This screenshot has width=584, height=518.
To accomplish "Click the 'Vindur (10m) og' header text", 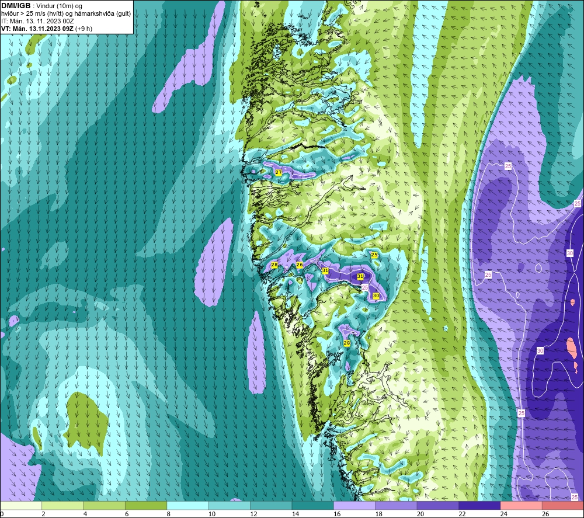I will click(60, 6).
